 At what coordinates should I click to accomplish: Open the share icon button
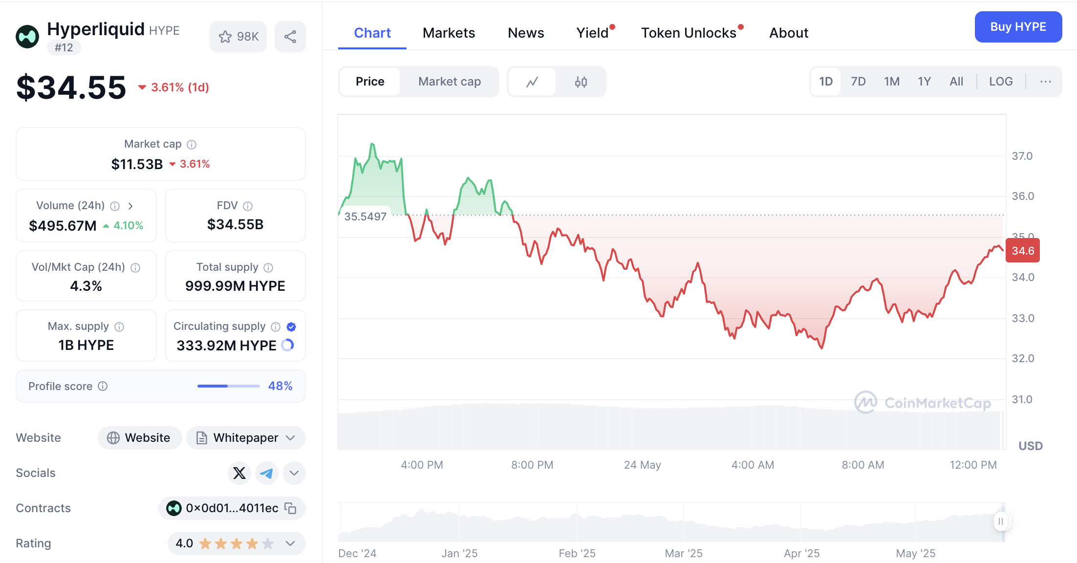tap(290, 37)
